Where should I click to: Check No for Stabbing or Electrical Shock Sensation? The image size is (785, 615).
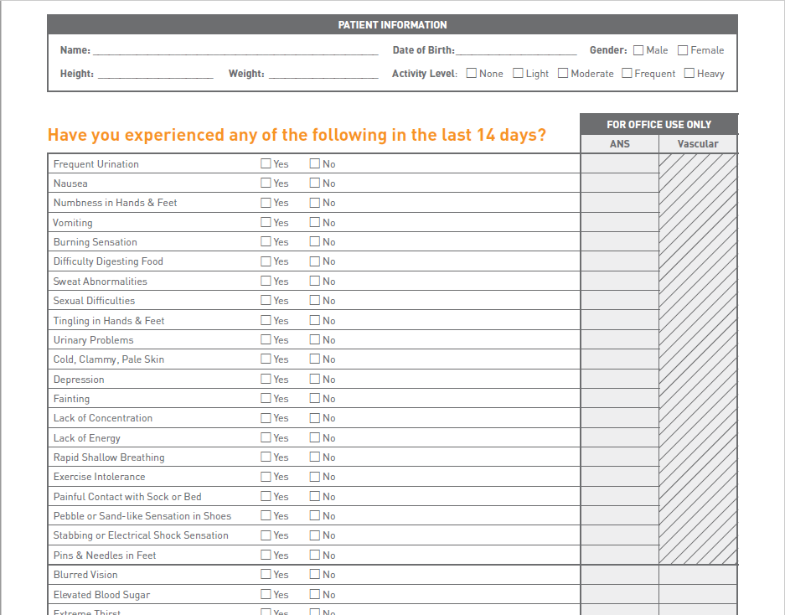315,535
